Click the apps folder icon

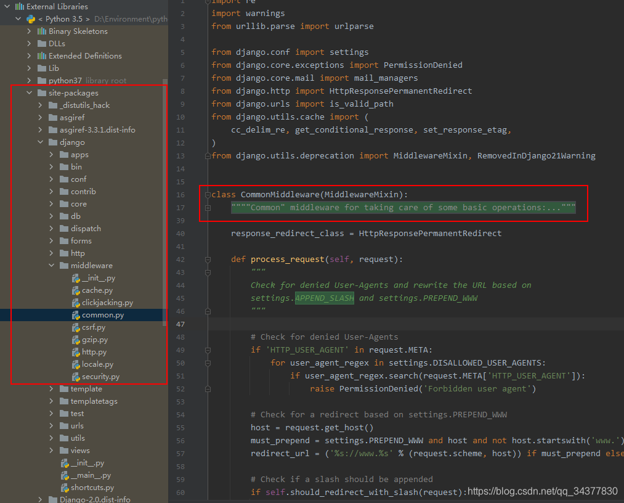pyautogui.click(x=64, y=155)
